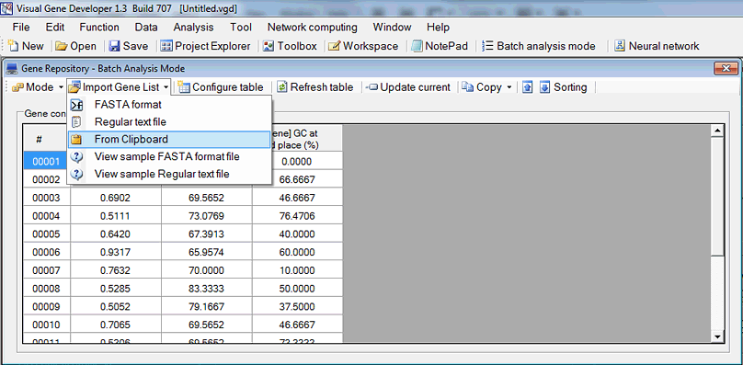Click cell value 83.3333
The image size is (743, 365).
206,288
